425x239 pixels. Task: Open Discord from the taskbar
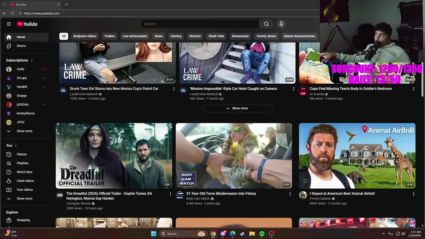pos(223,234)
